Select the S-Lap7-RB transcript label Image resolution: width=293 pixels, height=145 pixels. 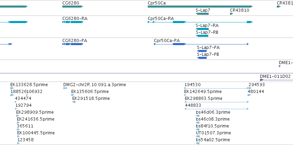click(207, 32)
